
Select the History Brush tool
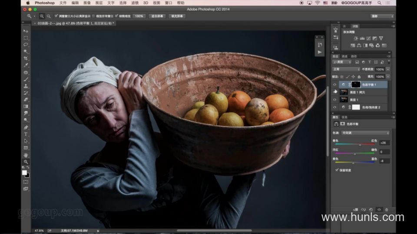(26, 93)
